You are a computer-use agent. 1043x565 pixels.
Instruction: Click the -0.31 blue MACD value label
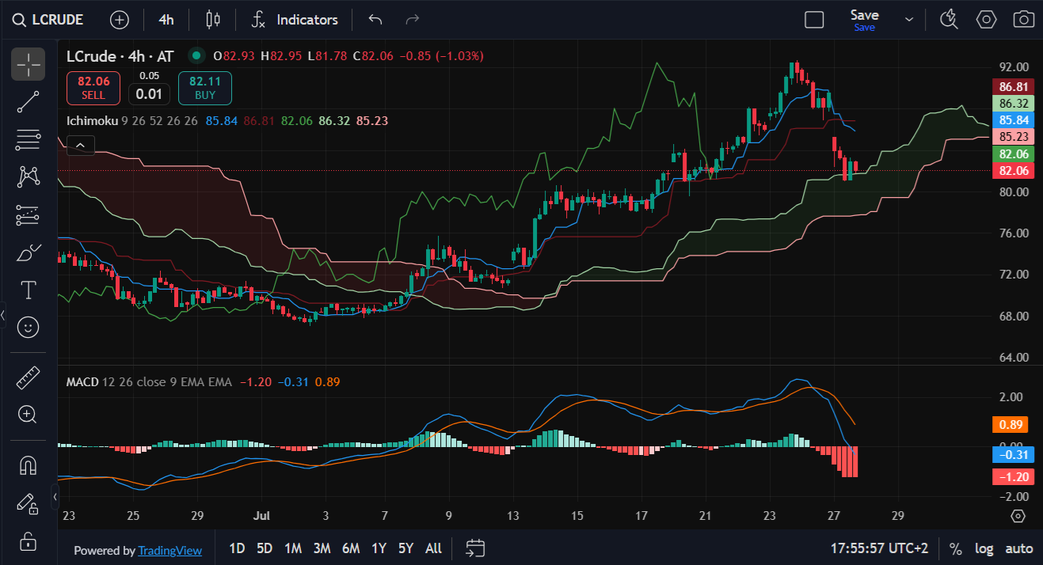tap(1014, 454)
